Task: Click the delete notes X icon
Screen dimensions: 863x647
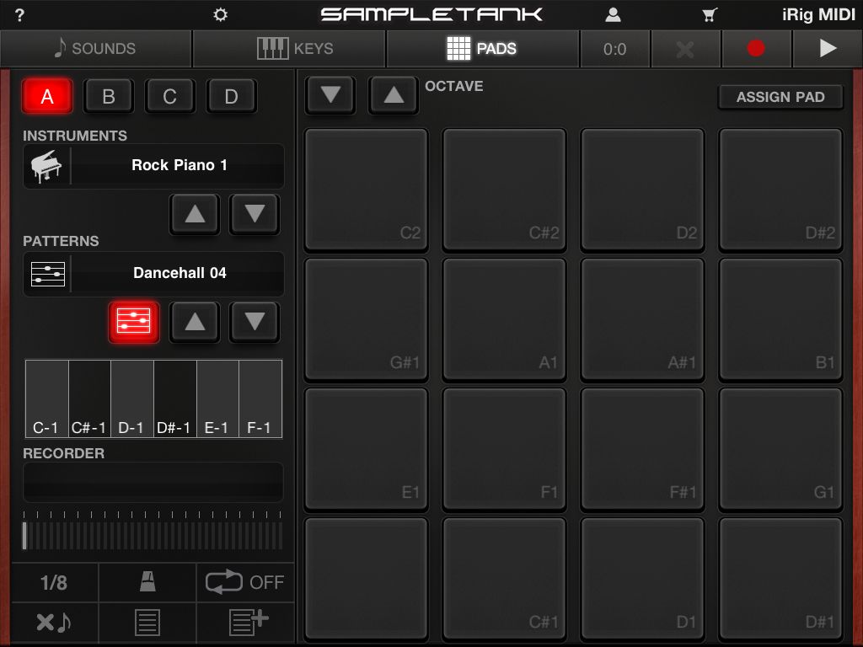Action: (x=54, y=623)
